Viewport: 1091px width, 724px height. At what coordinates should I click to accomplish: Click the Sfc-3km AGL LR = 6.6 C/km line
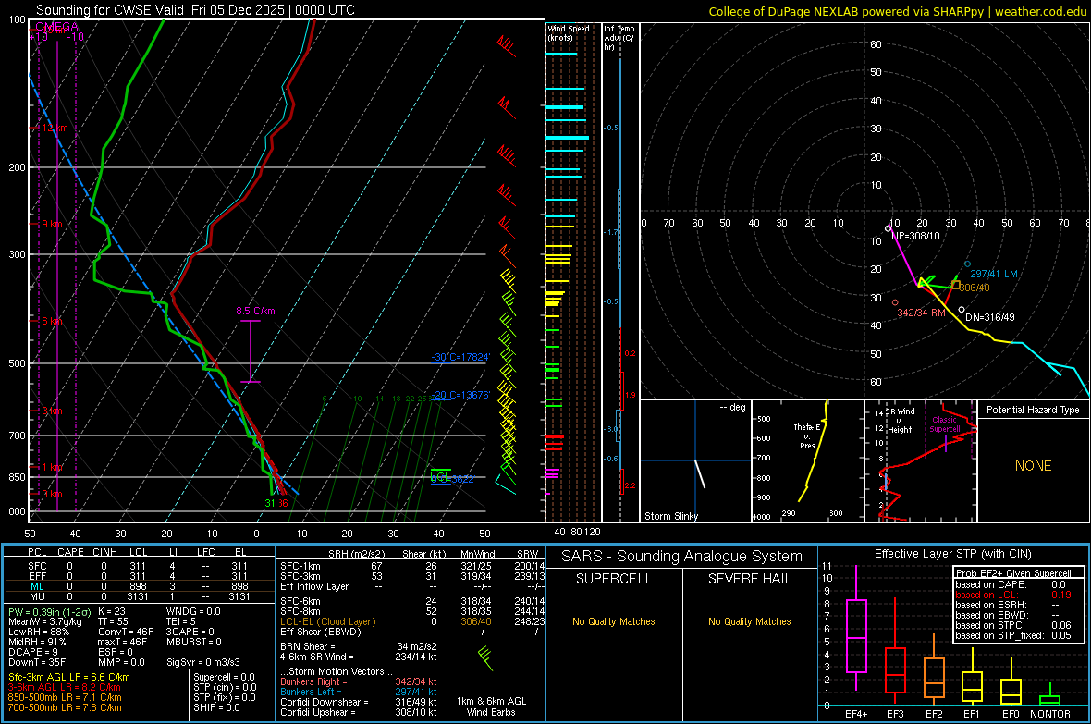point(69,677)
